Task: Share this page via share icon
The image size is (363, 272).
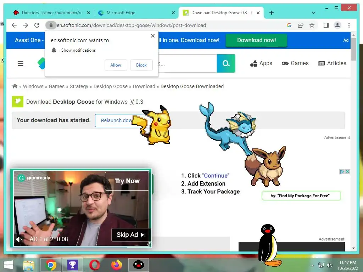Action: tap(301, 25)
